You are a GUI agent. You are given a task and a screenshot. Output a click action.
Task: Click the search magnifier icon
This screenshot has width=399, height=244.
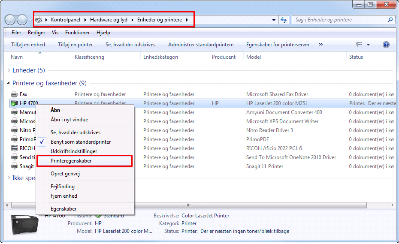click(390, 20)
